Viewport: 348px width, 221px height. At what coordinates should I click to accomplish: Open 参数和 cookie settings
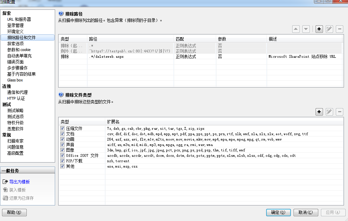[x=19, y=50]
